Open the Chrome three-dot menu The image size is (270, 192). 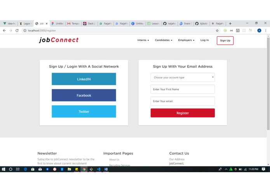[x=266, y=30]
